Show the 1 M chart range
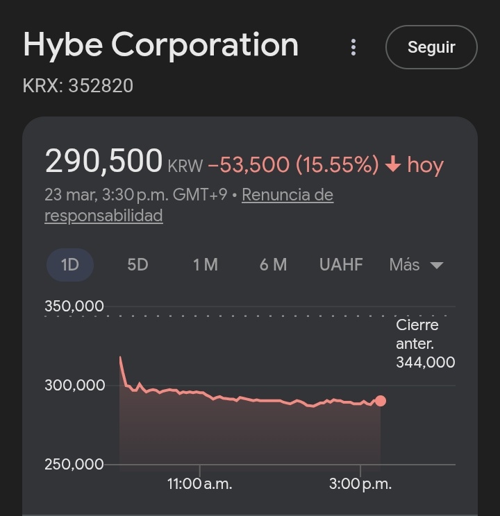The height and width of the screenshot is (516, 500). (x=206, y=265)
